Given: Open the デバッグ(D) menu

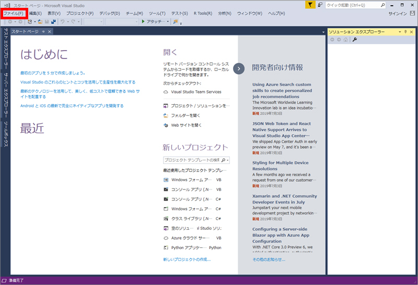Looking at the screenshot, I should pos(110,14).
